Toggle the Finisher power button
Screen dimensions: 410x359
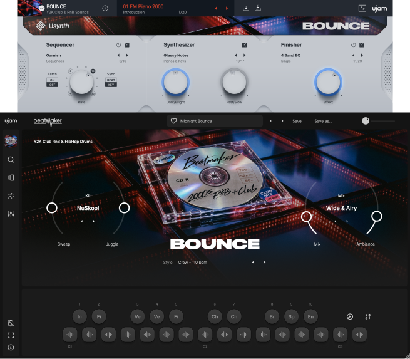[353, 45]
